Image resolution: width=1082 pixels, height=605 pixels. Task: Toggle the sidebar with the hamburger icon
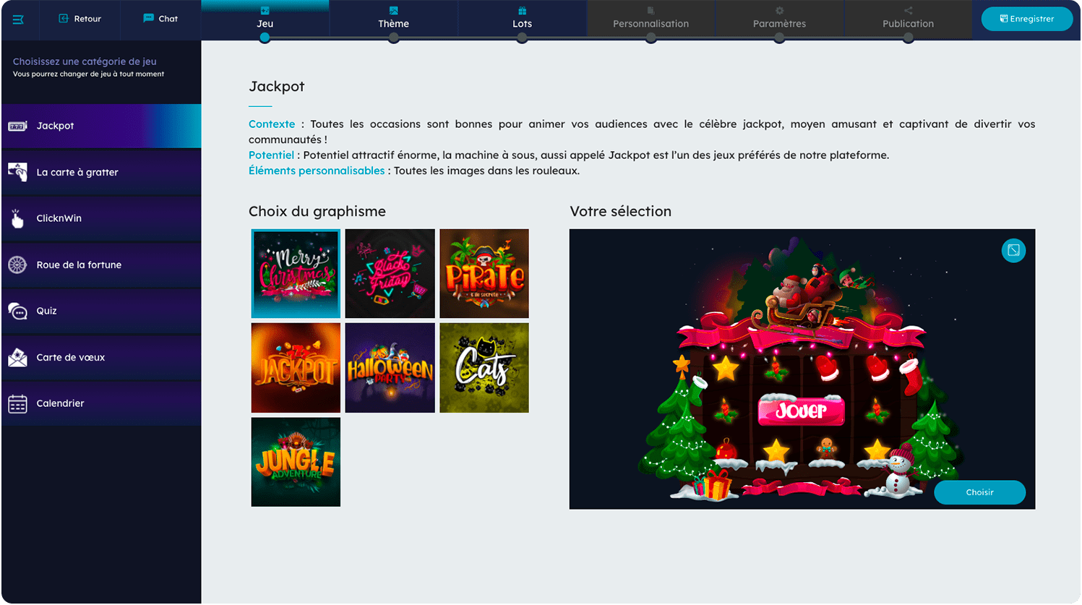tap(19, 19)
